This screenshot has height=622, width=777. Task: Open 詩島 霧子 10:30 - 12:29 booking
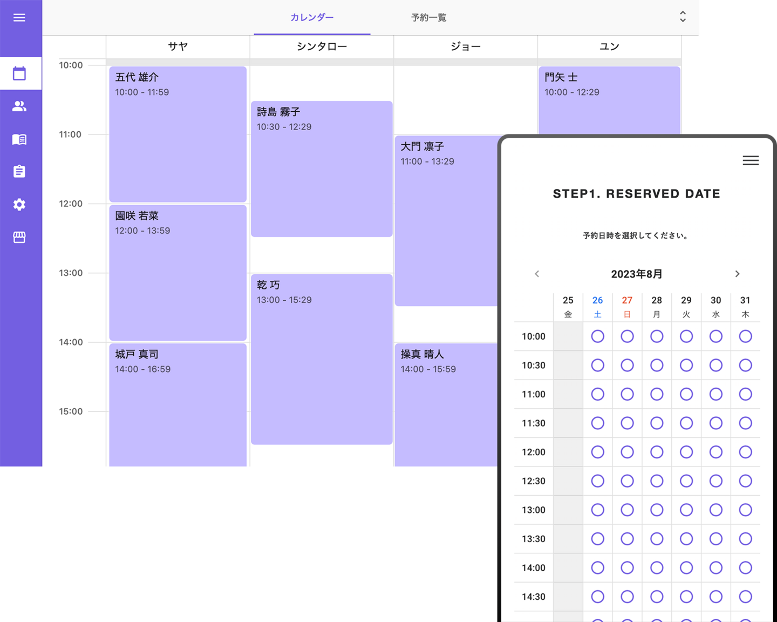click(321, 168)
